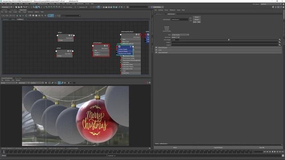The width and height of the screenshot is (285, 160).
Task: Click the node name input field in the Attribute Editor
Action: 179,20
